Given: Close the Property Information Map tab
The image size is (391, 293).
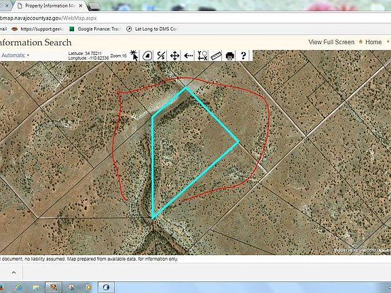Looking at the screenshot, I should click(81, 5).
